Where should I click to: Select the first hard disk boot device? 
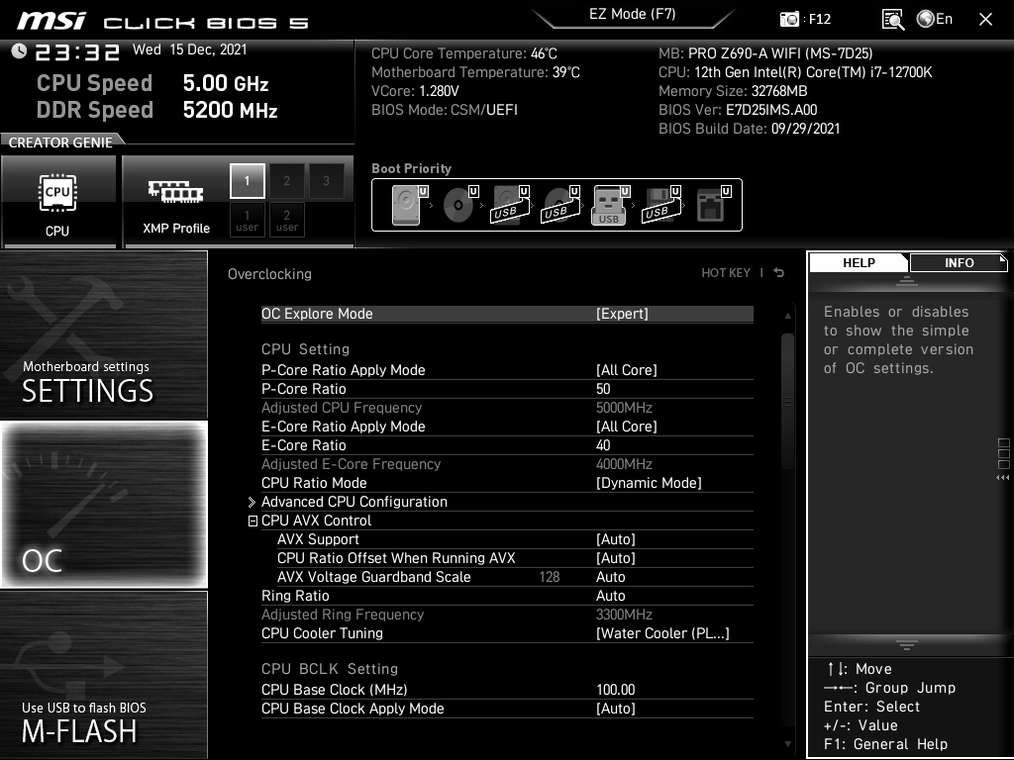(407, 205)
